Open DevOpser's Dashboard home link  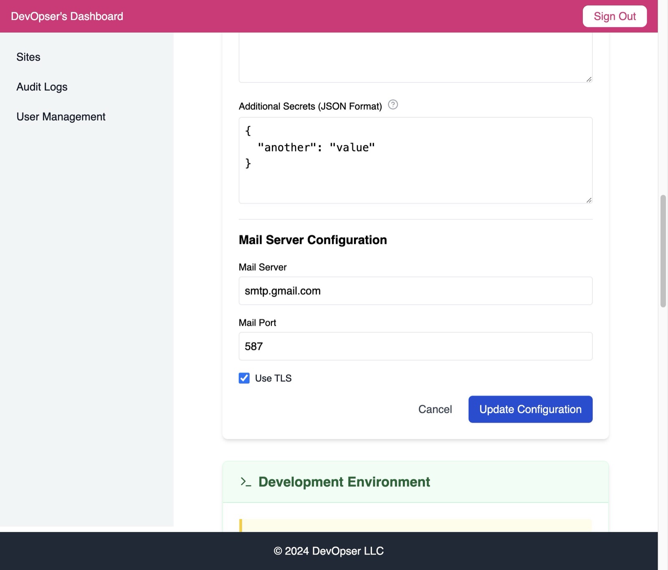[x=67, y=16]
